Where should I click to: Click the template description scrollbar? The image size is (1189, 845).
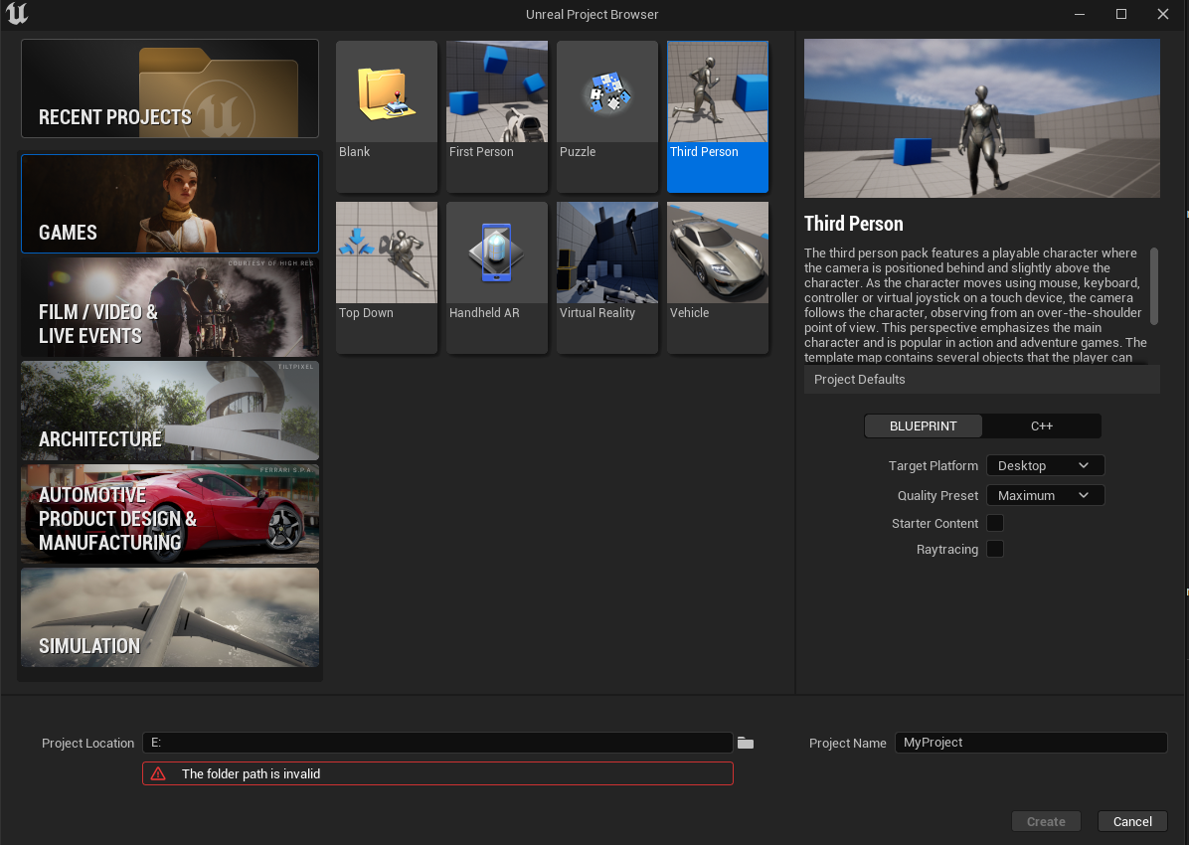coord(1154,285)
